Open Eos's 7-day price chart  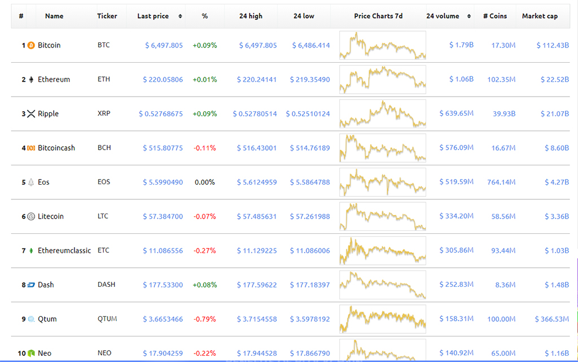[383, 182]
